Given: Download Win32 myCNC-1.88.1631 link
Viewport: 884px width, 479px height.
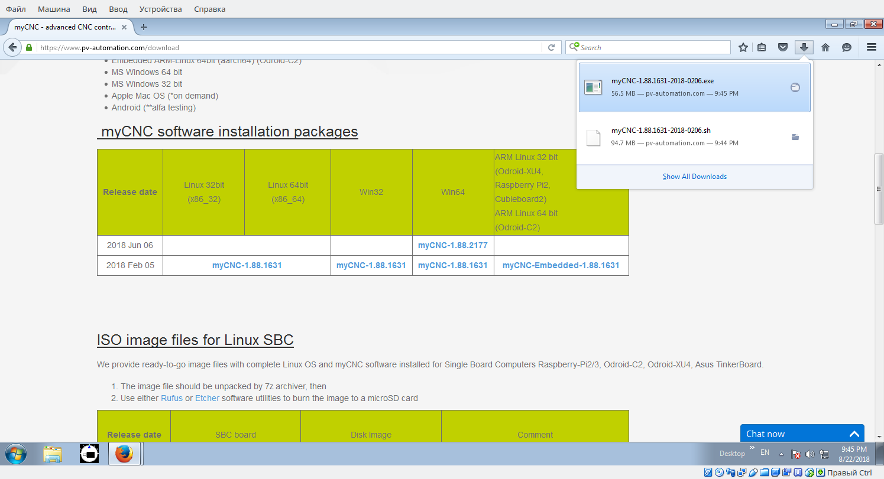Looking at the screenshot, I should coord(371,265).
